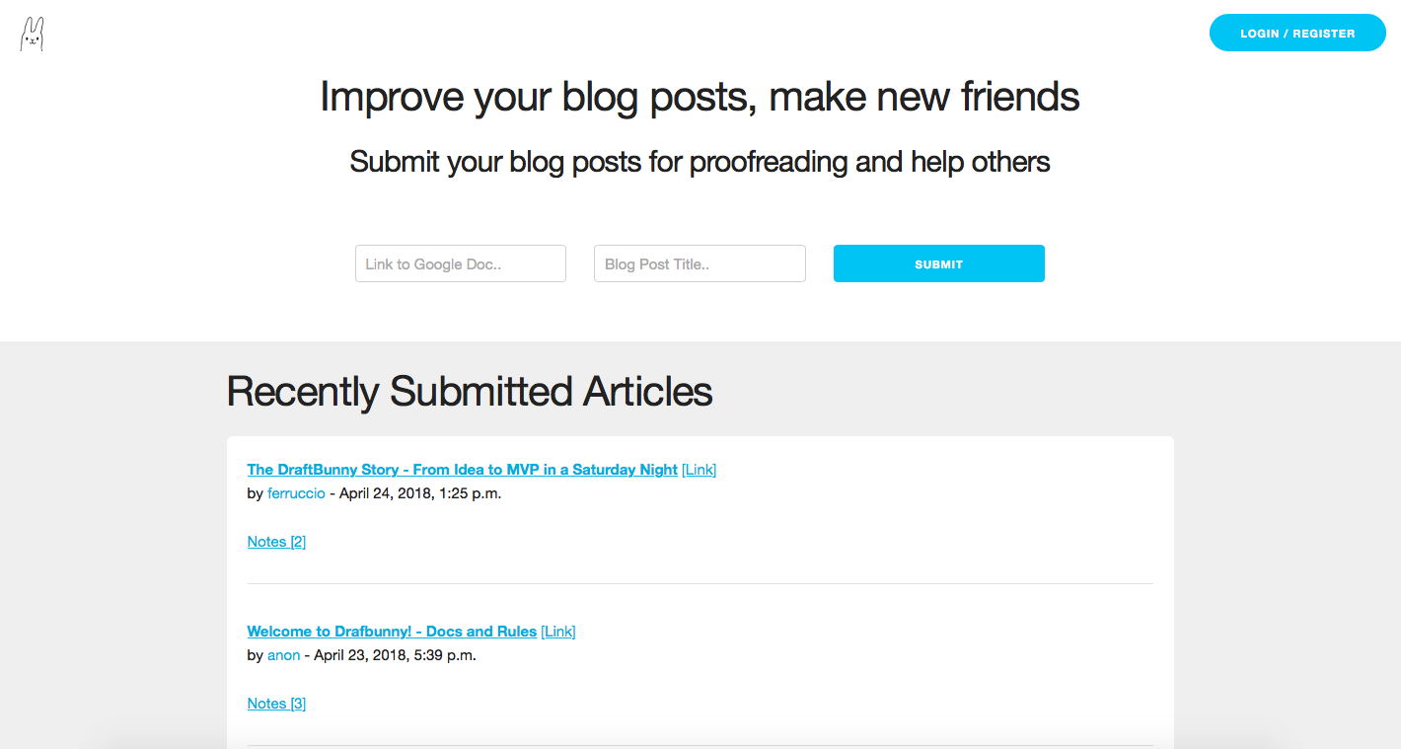
Task: Open the LOGIN / REGISTER button
Action: click(x=1296, y=33)
